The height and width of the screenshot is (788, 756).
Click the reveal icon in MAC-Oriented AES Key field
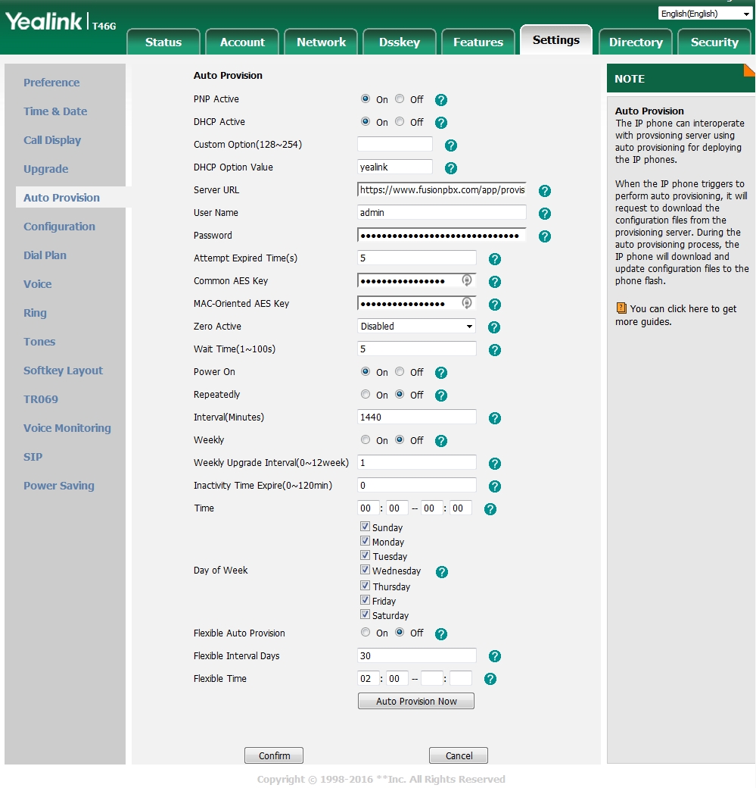[x=467, y=304]
